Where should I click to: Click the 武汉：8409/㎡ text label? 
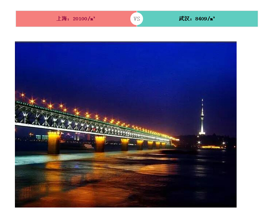197,19
